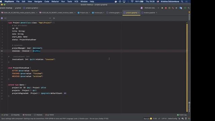Click the editor vertical scrollbar yellow stripe
This screenshot has height=121, width=215.
(187, 68)
